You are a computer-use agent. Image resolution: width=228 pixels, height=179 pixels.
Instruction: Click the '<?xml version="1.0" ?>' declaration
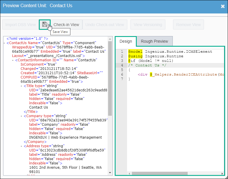(27, 39)
